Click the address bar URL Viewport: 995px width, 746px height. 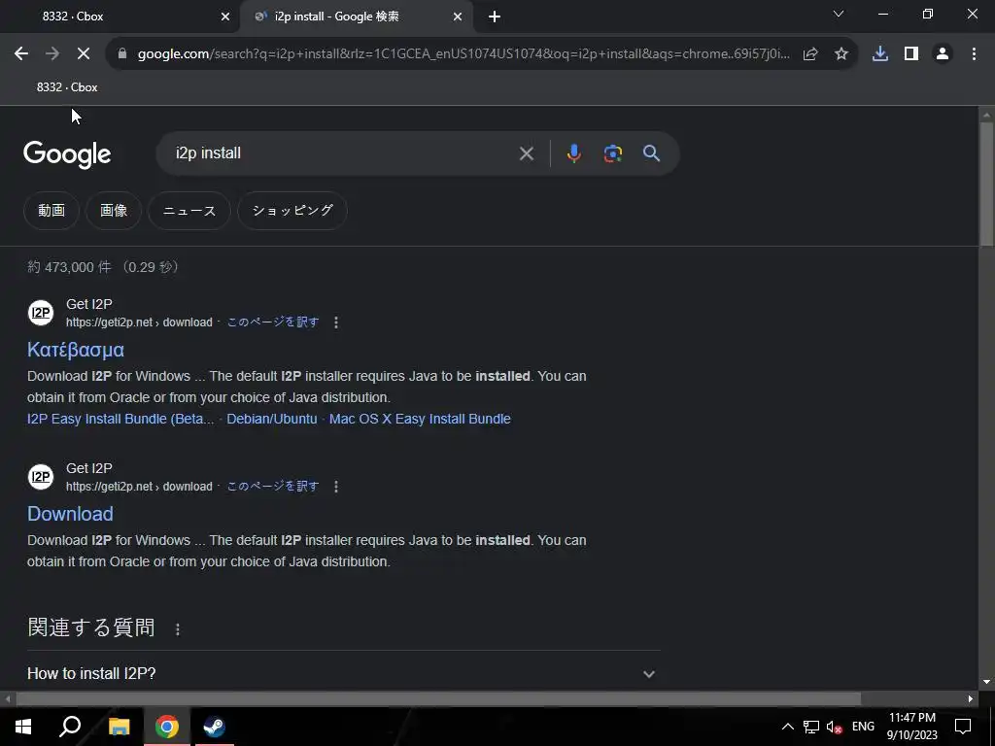463,54
